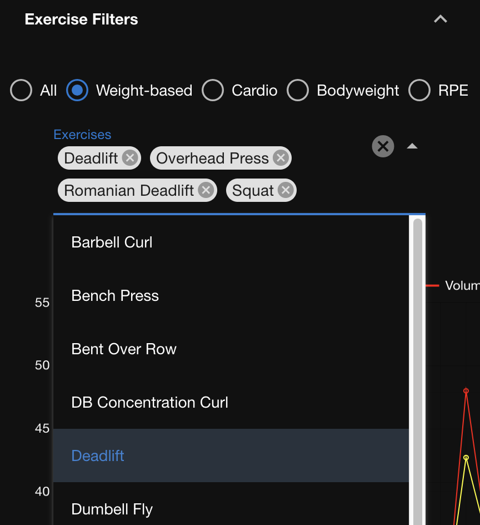Pick Barbell Curl from the list

(112, 242)
